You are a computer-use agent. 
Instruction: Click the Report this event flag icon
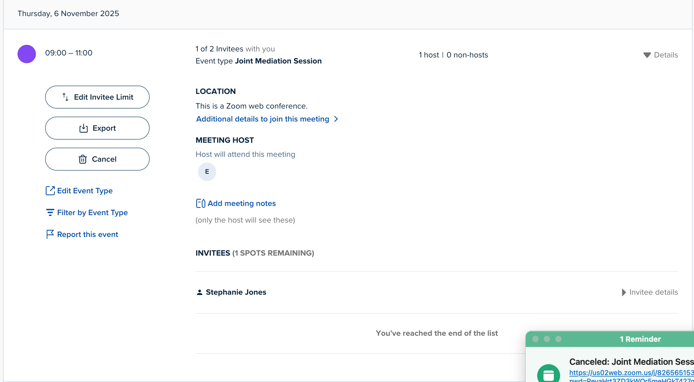[x=50, y=234]
